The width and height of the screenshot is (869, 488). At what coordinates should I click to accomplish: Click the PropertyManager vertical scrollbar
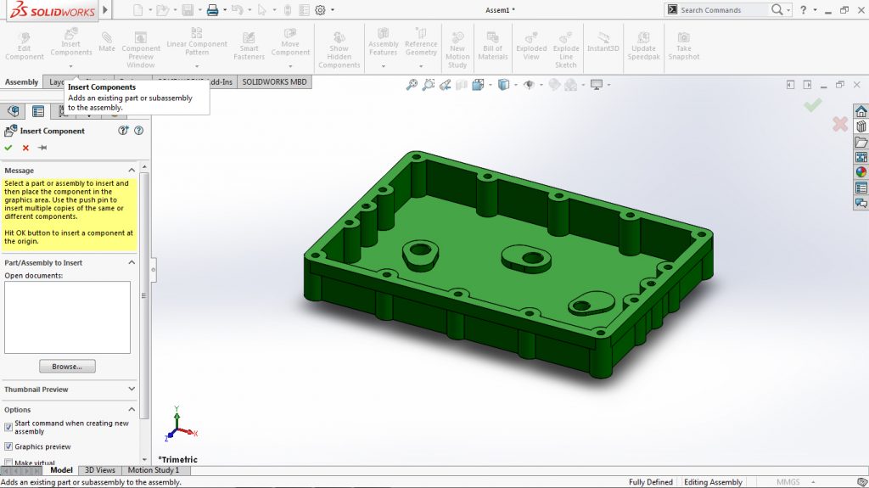[x=144, y=294]
